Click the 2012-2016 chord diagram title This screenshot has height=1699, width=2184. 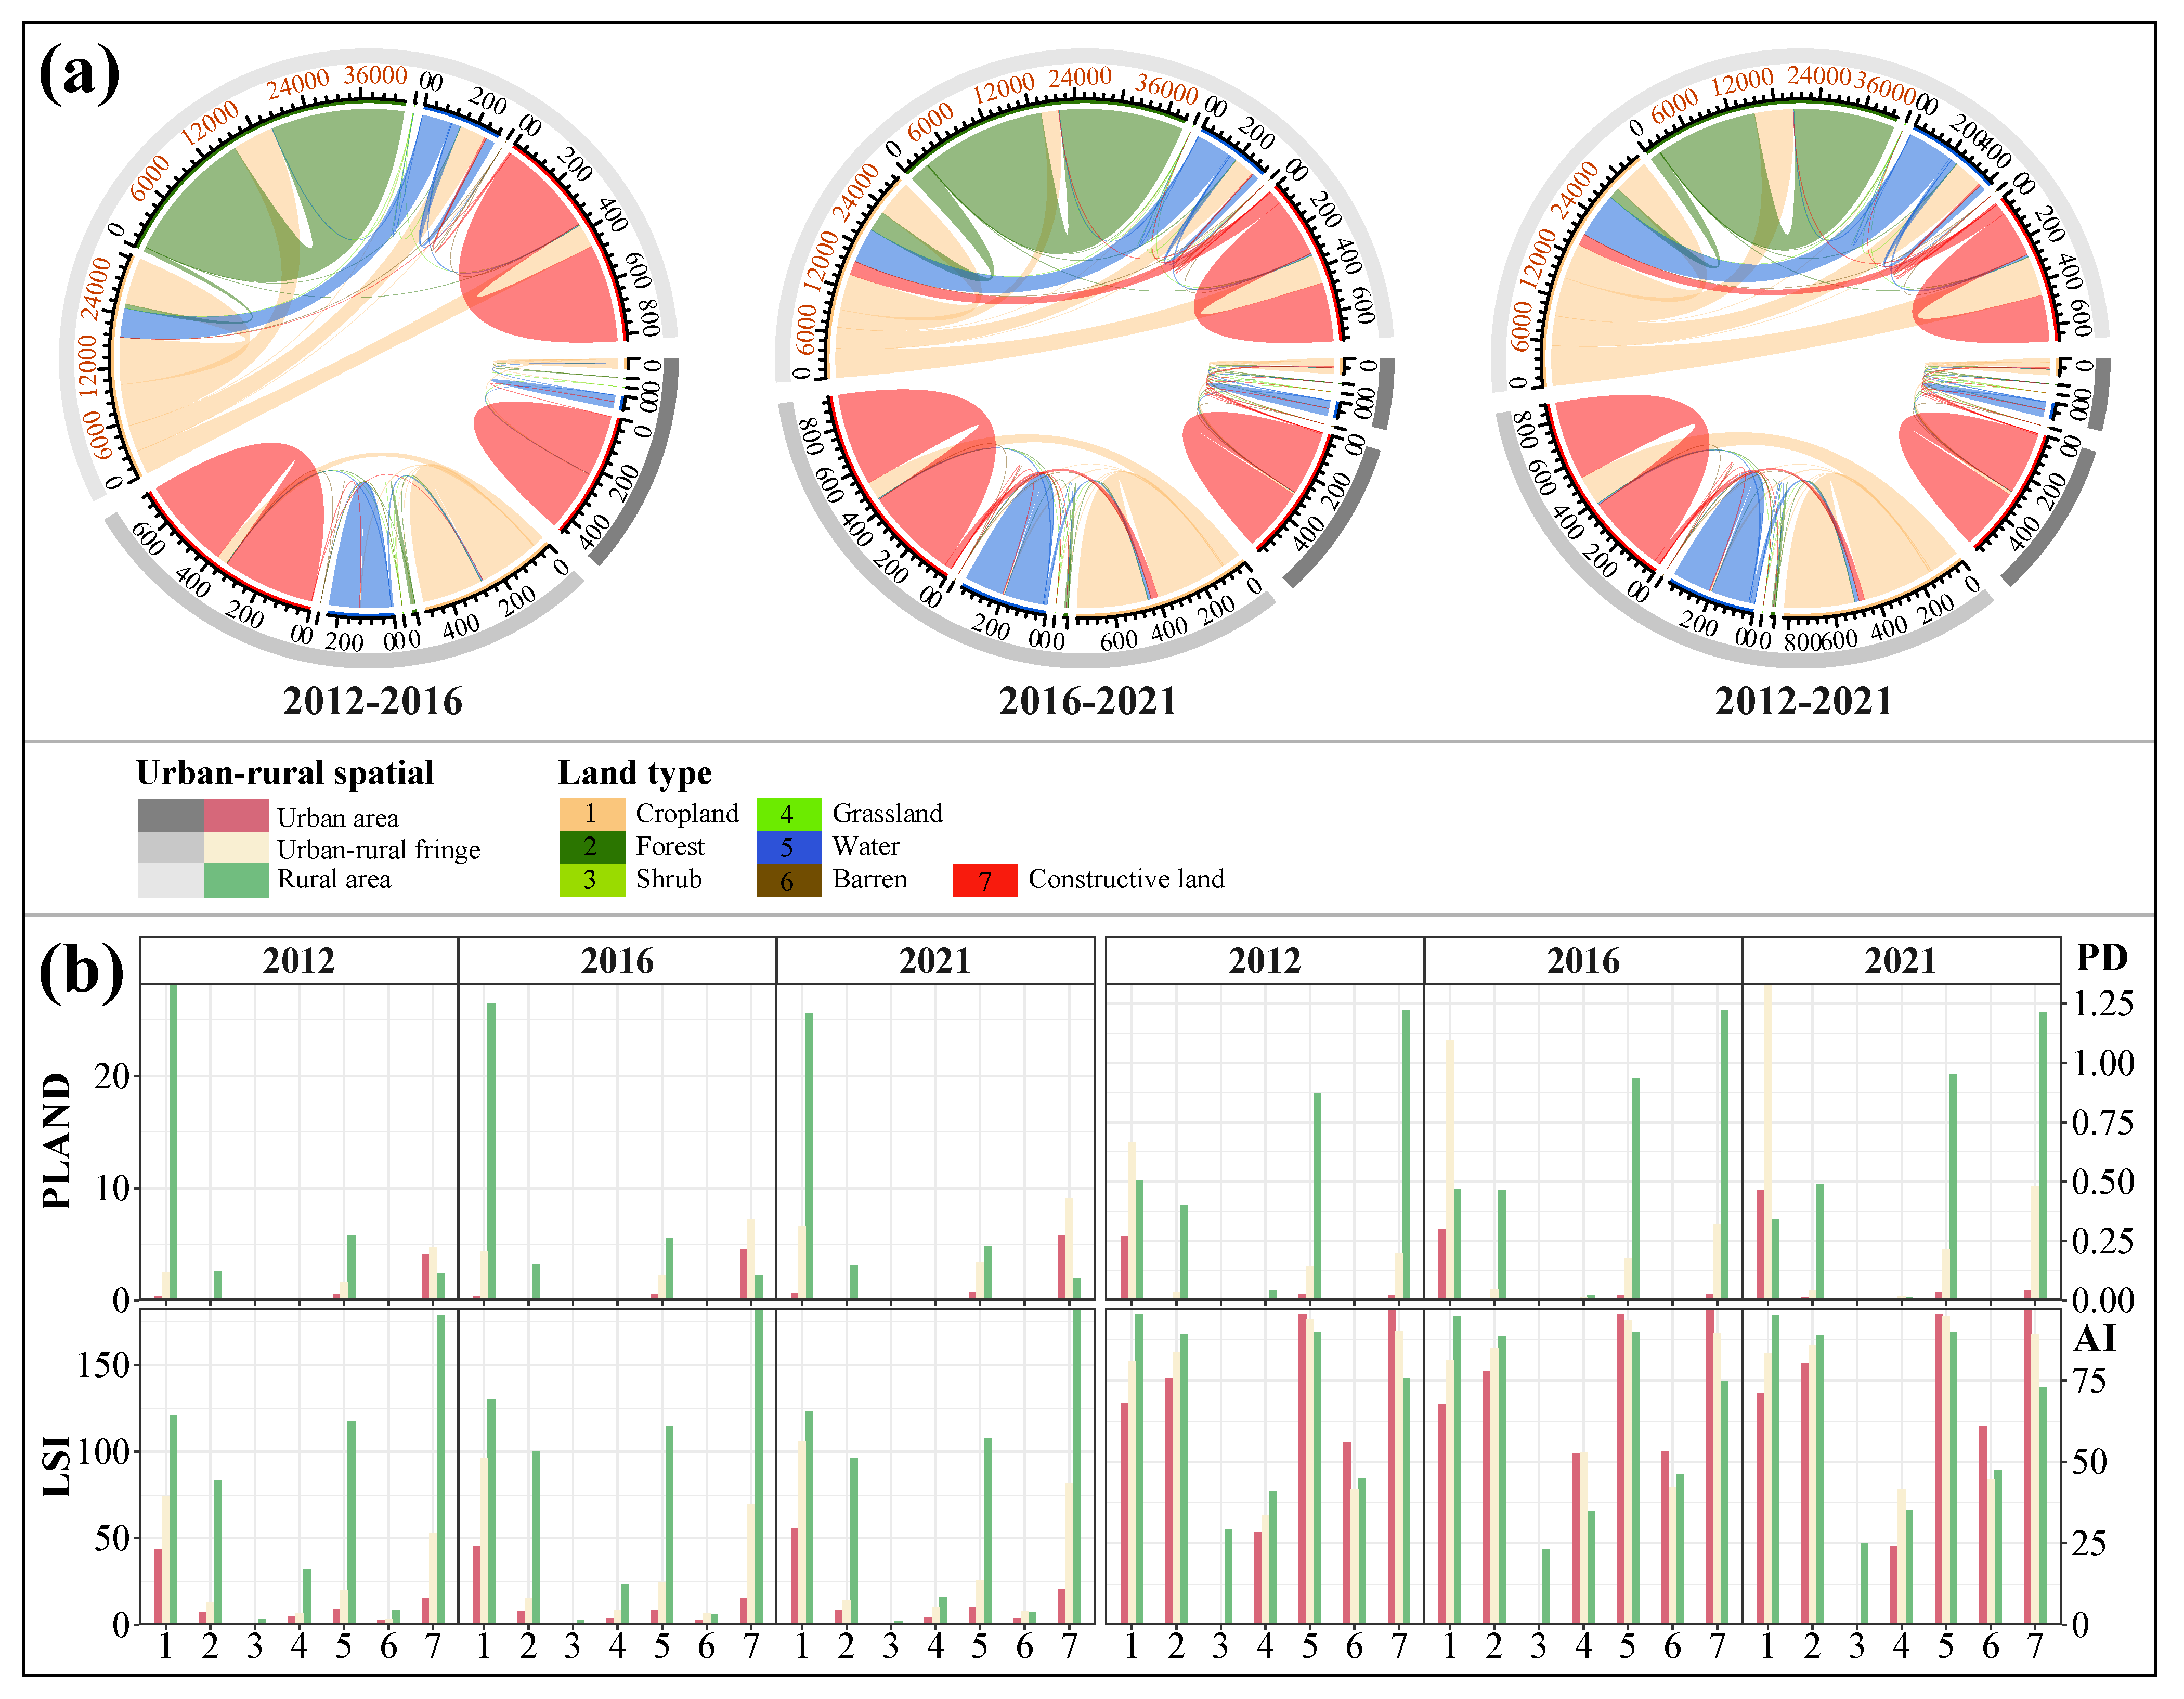pyautogui.click(x=372, y=701)
